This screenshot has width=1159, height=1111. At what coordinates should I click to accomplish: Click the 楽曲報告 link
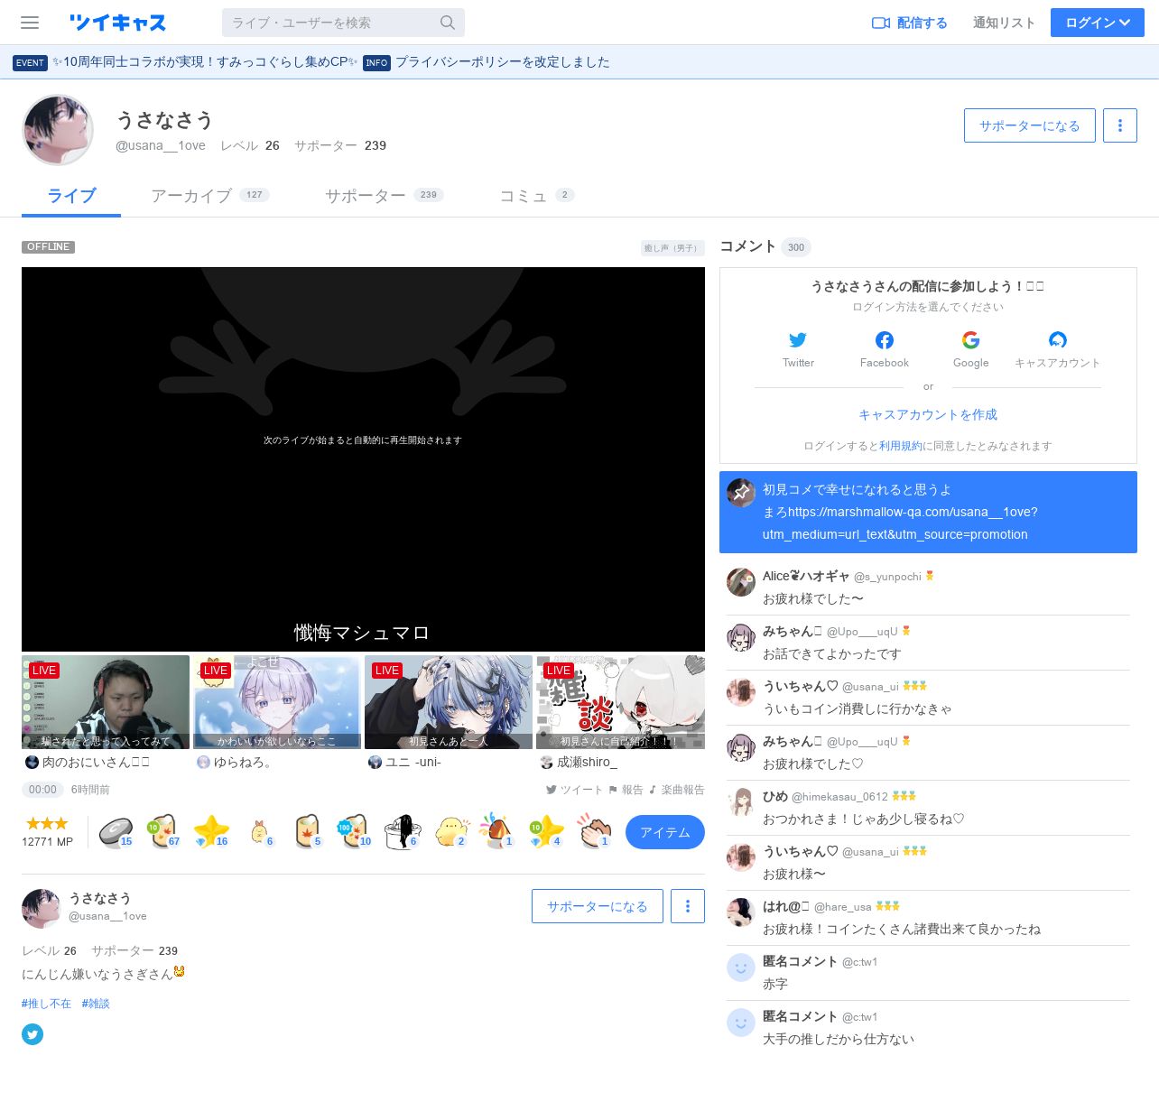(676, 790)
